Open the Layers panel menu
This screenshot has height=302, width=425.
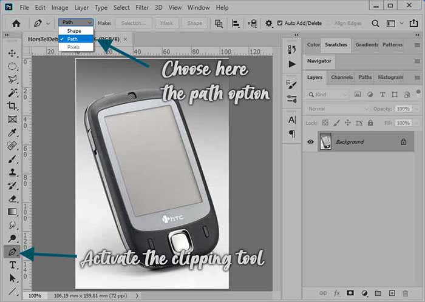418,78
